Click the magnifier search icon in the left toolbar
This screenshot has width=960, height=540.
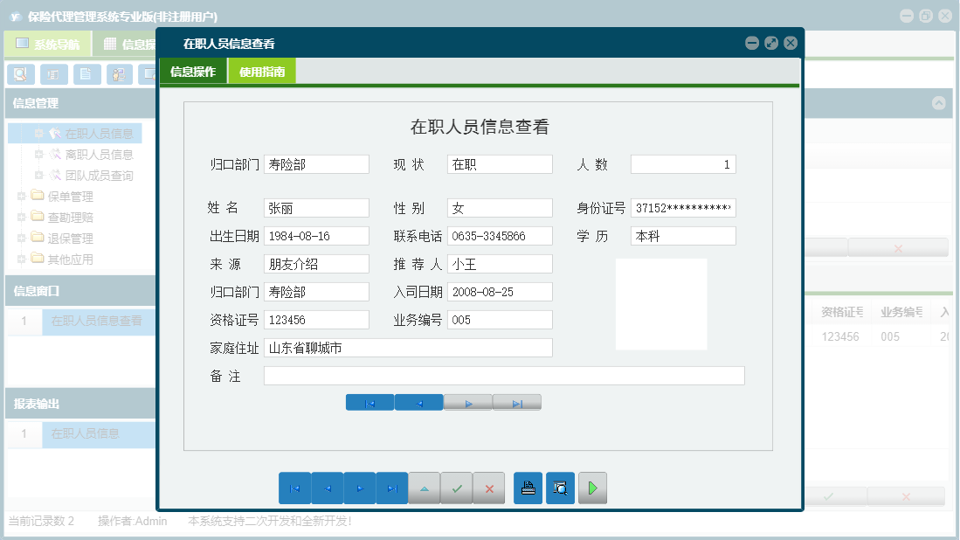pos(20,74)
